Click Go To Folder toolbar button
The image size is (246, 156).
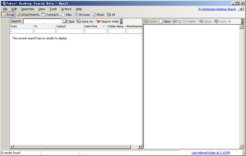[x=184, y=21]
